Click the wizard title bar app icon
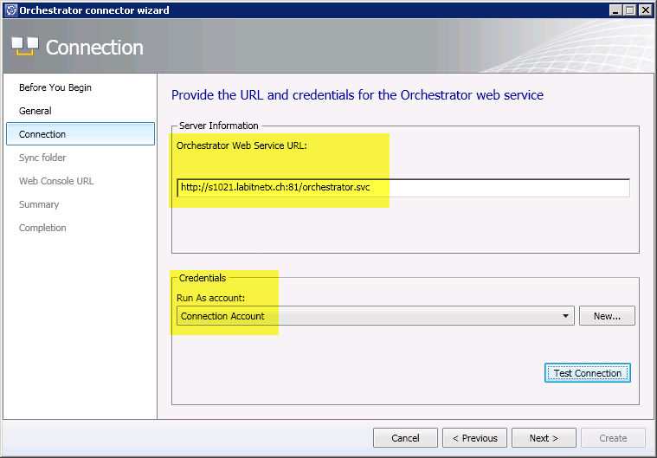This screenshot has height=458, width=657. point(10,10)
